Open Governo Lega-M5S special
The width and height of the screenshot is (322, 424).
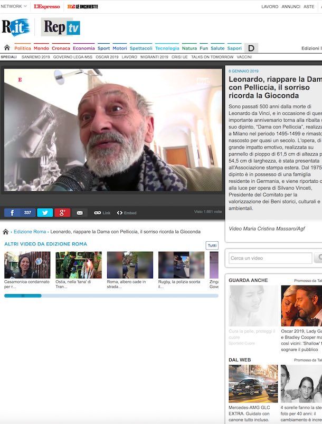(x=73, y=57)
